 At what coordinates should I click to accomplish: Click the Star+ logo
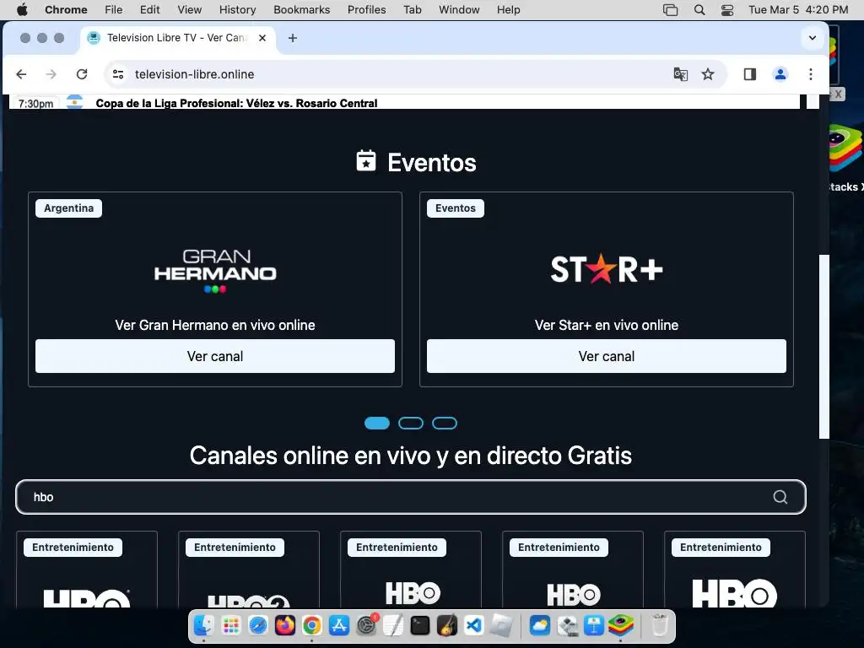[x=606, y=269]
